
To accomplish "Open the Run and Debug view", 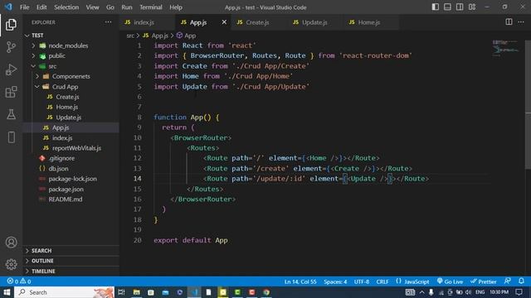I will tap(11, 70).
